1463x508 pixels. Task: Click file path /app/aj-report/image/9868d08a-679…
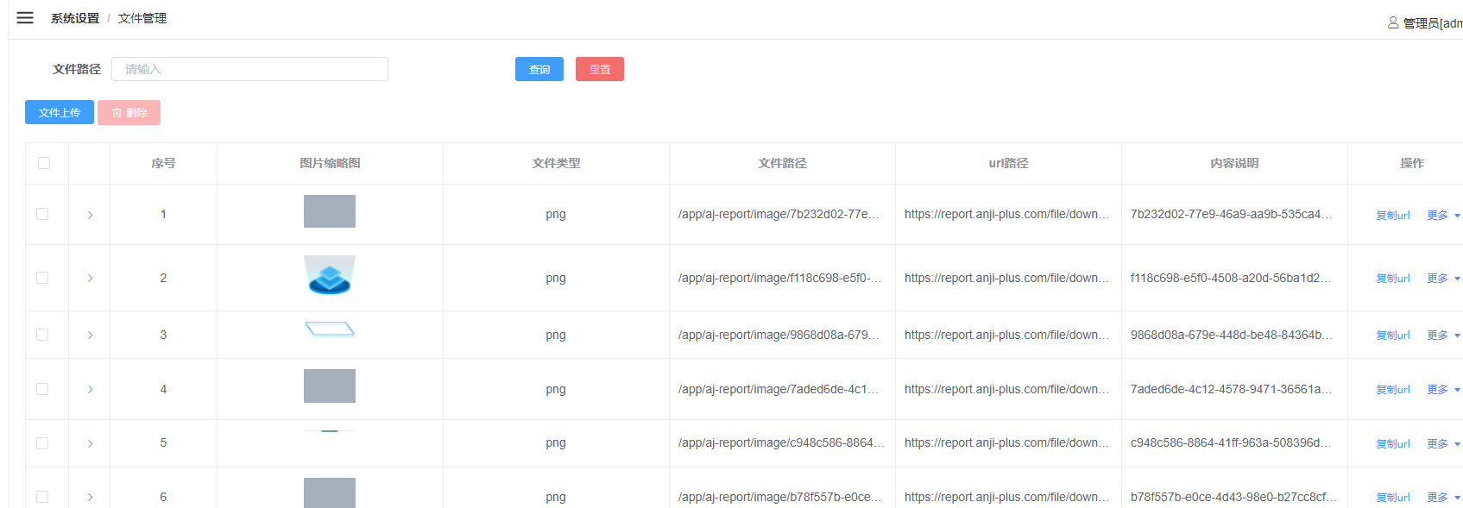(779, 335)
